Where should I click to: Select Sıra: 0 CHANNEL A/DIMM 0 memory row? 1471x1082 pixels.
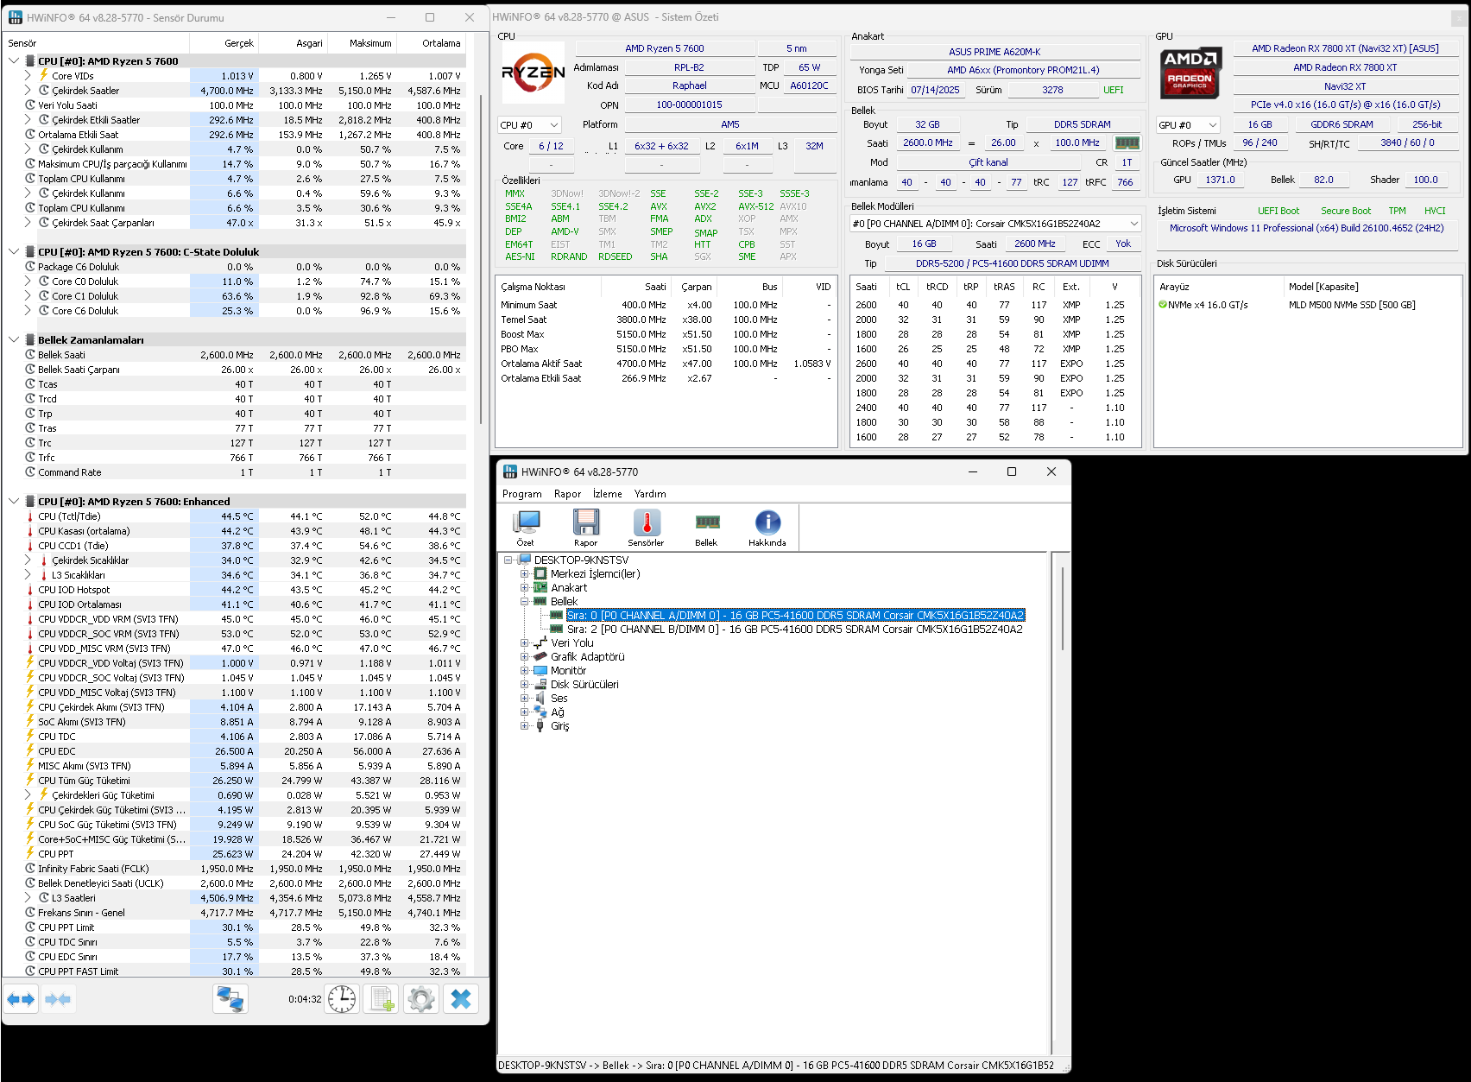coord(795,615)
